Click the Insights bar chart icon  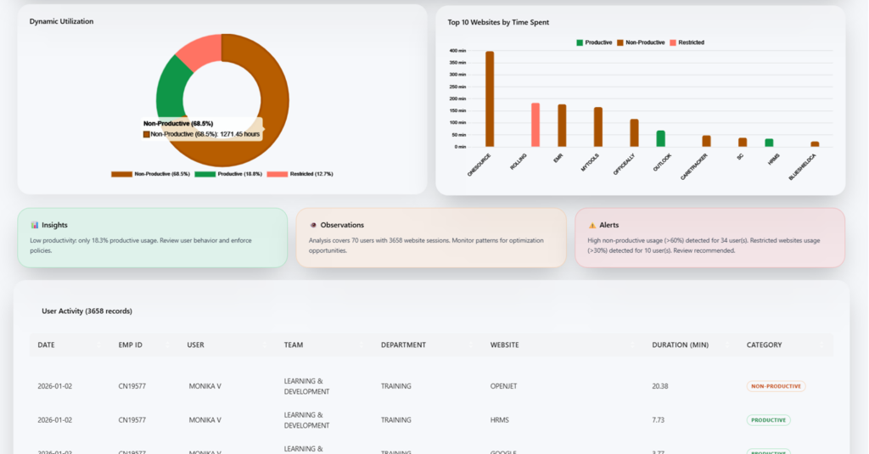[34, 225]
